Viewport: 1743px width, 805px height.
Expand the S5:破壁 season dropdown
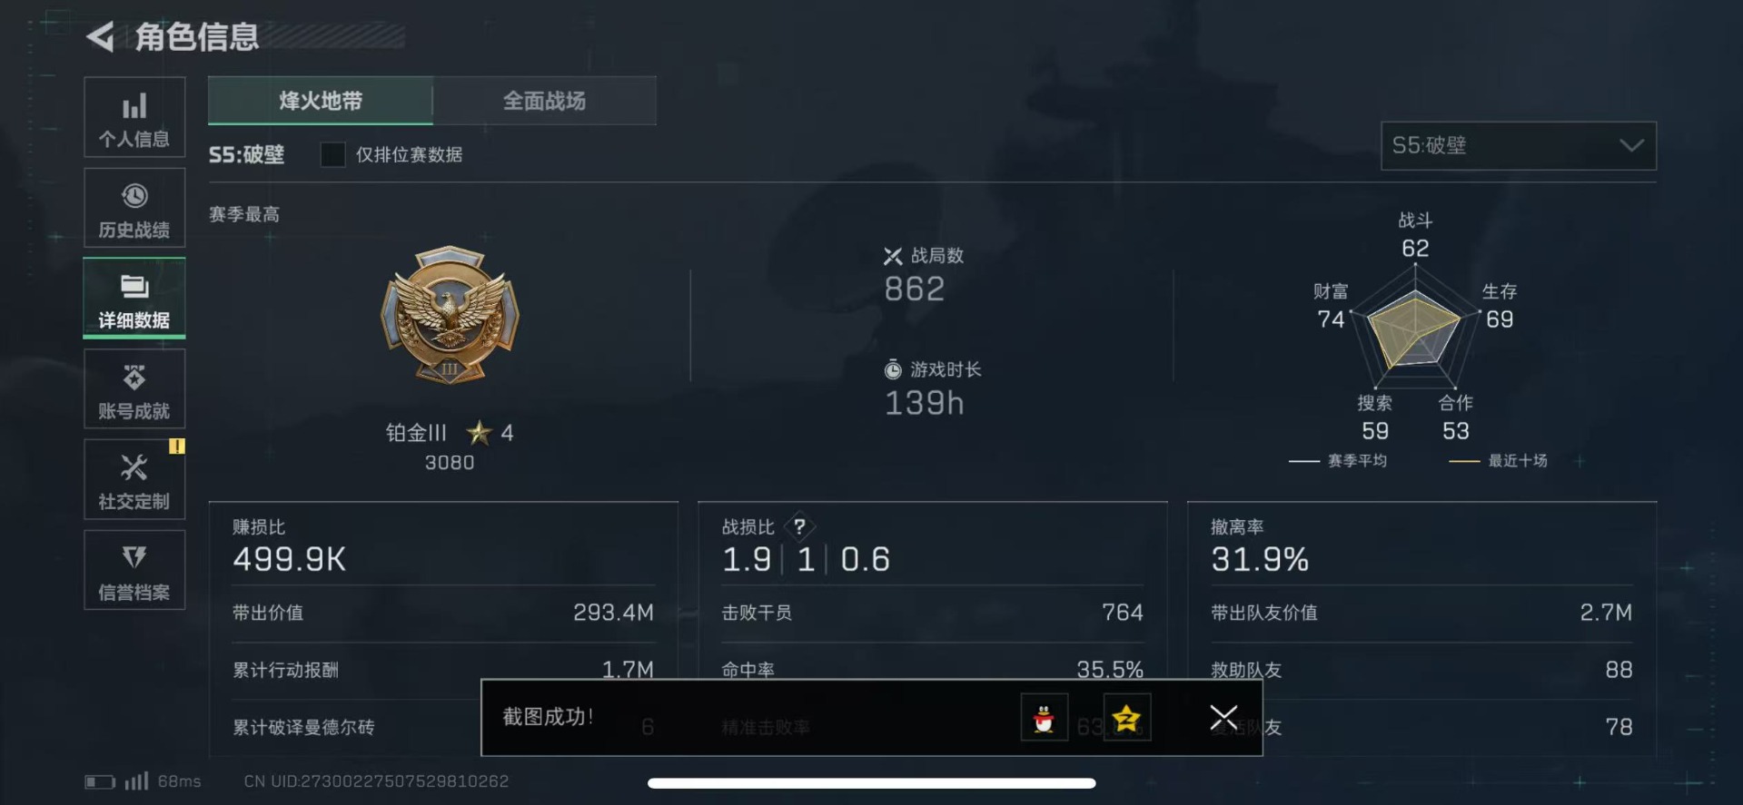click(1518, 146)
